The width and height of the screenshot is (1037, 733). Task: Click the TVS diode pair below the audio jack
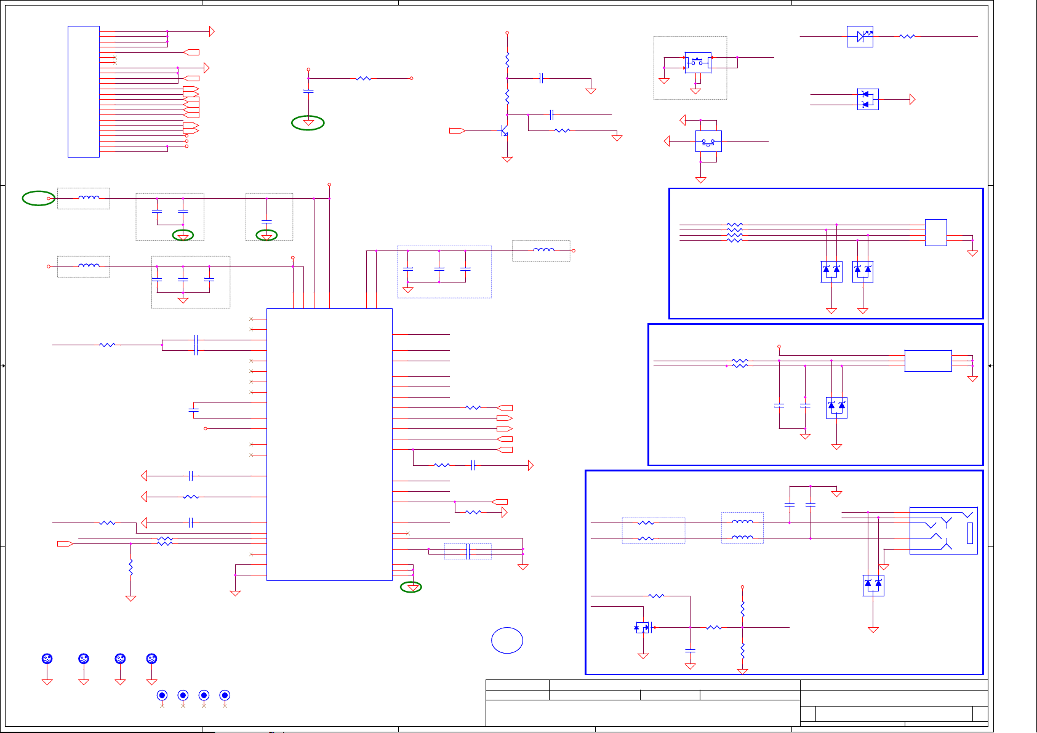873,585
